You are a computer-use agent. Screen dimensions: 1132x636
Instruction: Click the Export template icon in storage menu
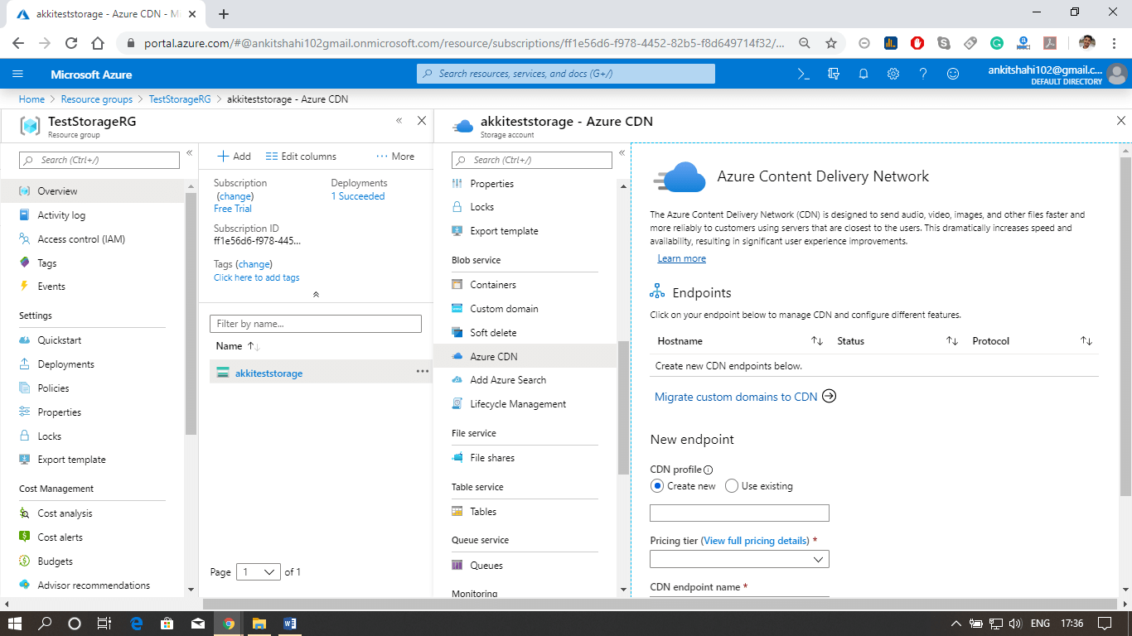coord(457,231)
